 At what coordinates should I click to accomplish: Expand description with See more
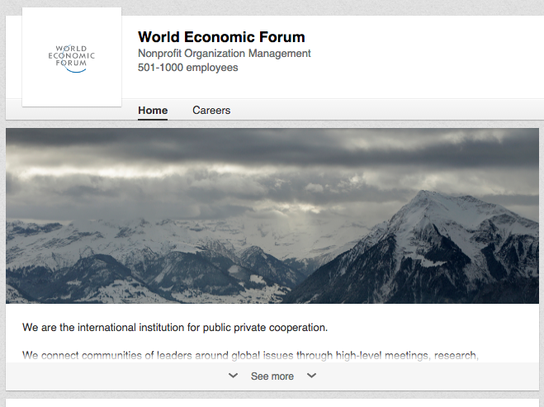click(272, 376)
